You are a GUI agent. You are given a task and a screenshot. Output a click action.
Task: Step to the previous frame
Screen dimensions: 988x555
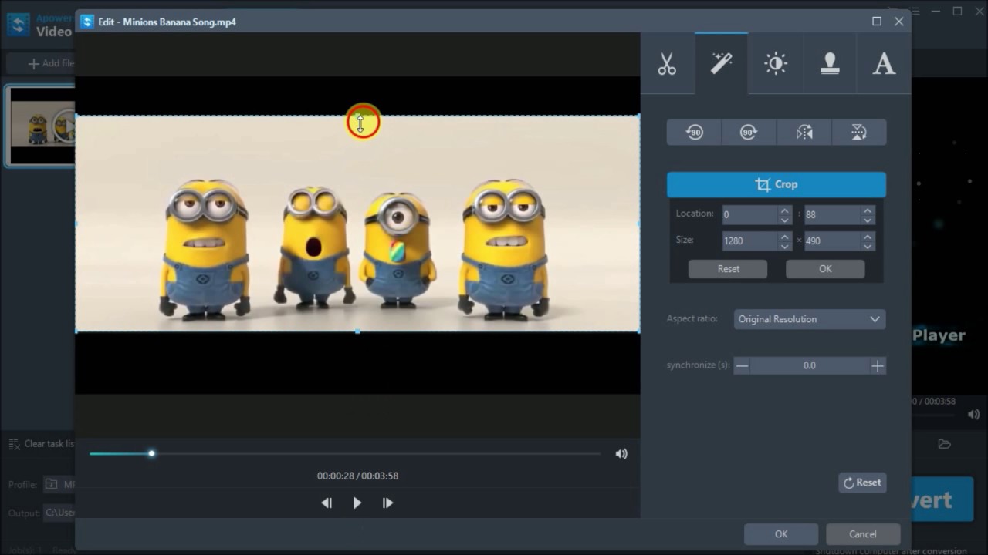327,503
